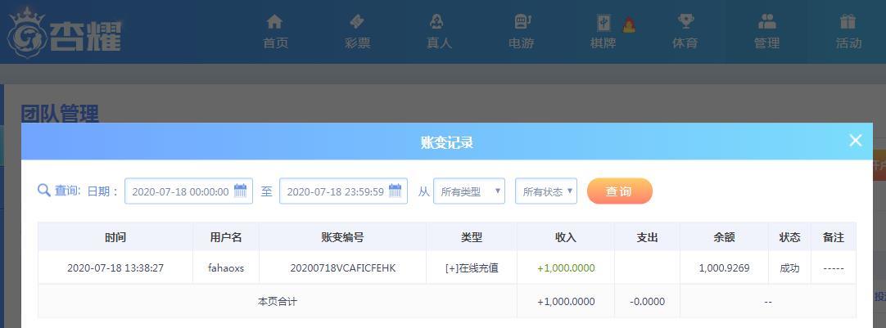The image size is (886, 328).
Task: Open the 棋牌 menu item
Action: click(603, 43)
